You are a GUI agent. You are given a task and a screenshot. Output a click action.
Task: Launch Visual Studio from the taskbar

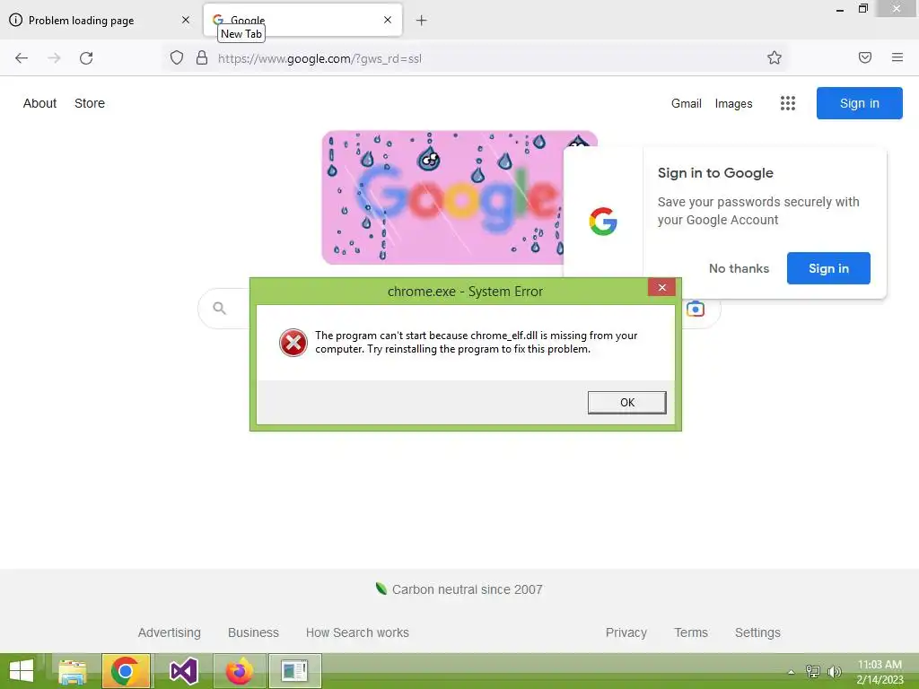[x=183, y=671]
